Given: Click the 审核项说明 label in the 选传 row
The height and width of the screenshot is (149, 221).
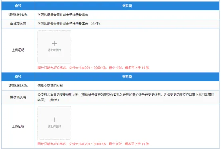Looking at the screenshot, I should (18, 97).
